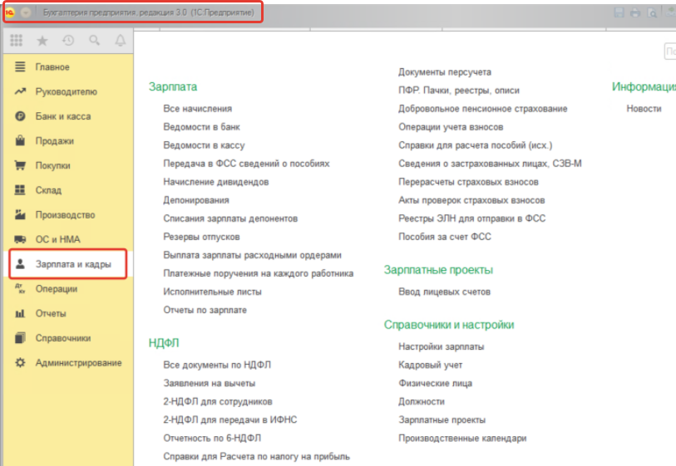676x466 pixels.
Task: Open Новости link
Action: click(x=644, y=109)
